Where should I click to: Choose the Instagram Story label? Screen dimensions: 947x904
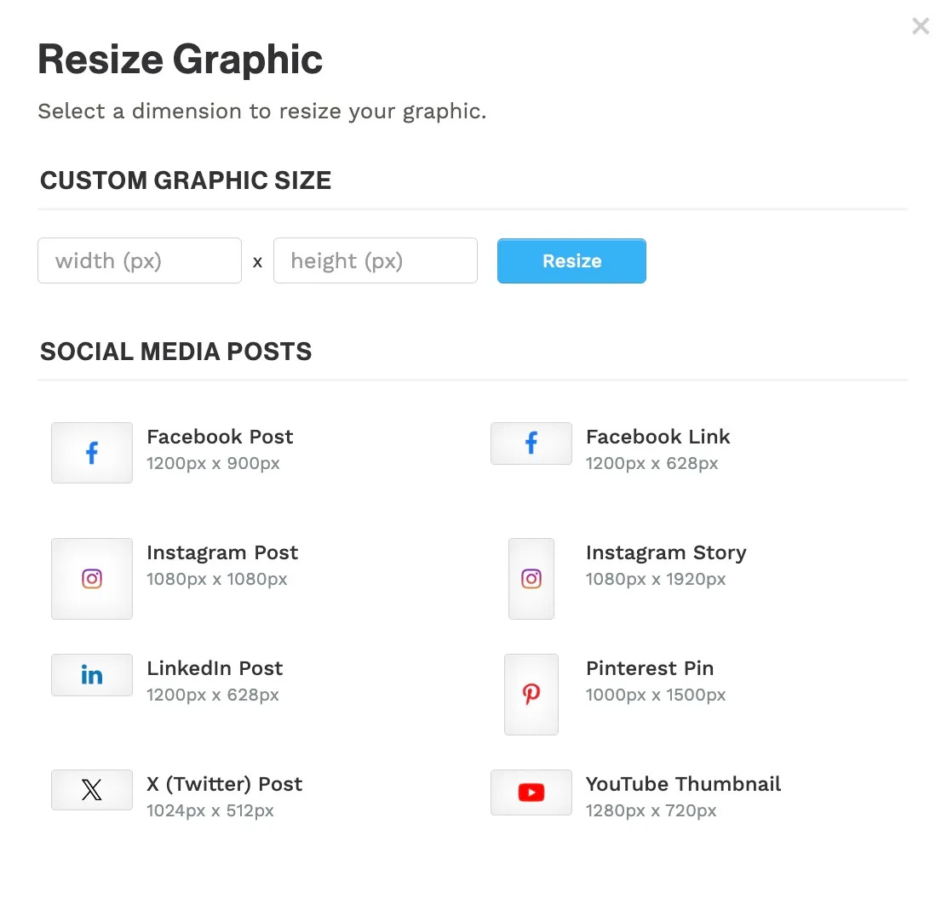point(666,553)
